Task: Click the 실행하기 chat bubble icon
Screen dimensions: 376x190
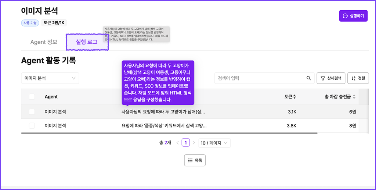Action: pos(345,16)
